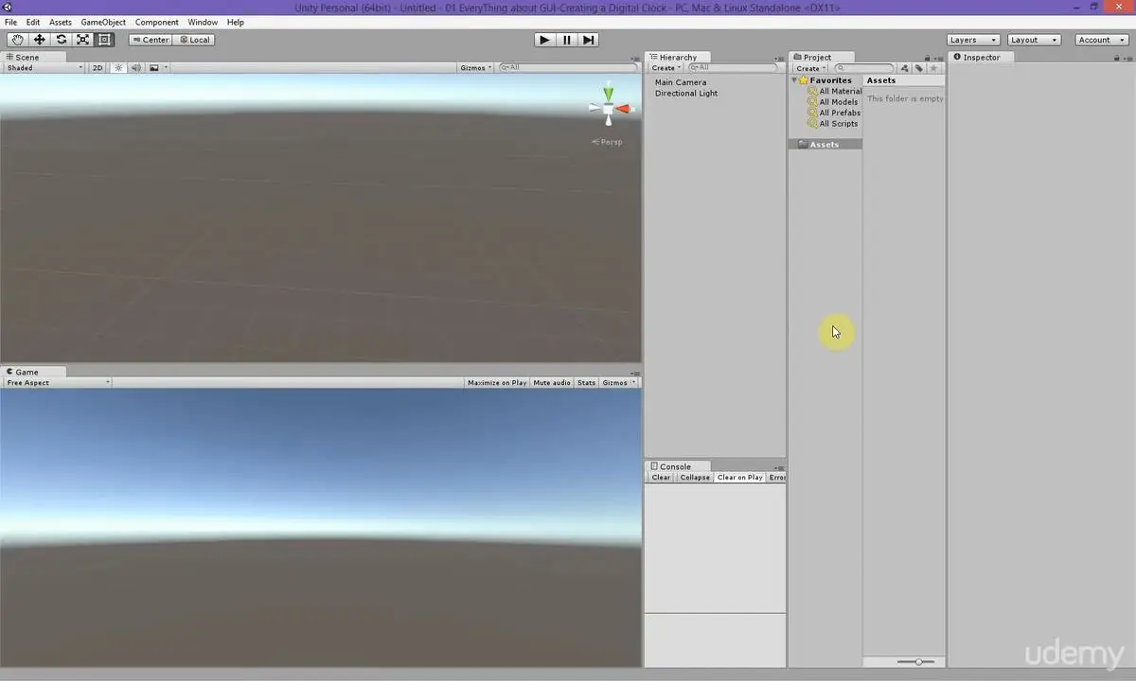This screenshot has height=681, width=1136.
Task: Toggle Stats in Game view
Action: pyautogui.click(x=586, y=383)
